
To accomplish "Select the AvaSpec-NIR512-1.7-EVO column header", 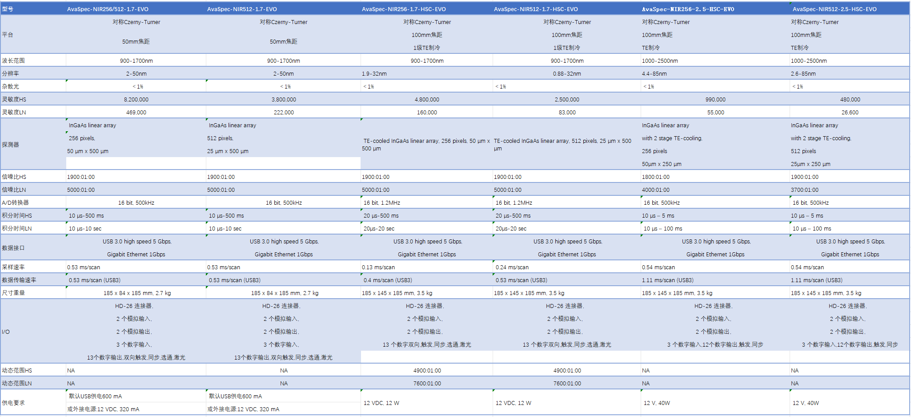I will pyautogui.click(x=283, y=9).
